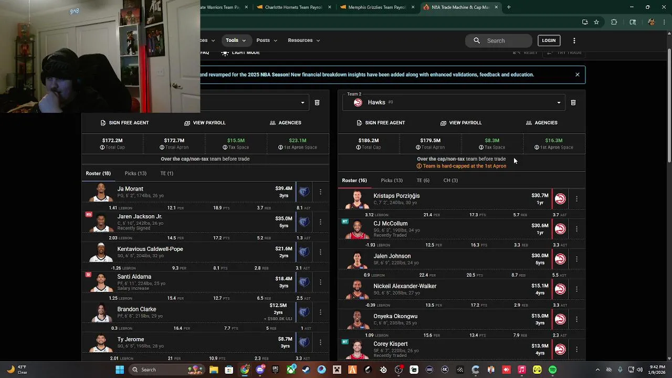Open the three-dot menu for Corey Kispert
Viewport: 672px width, 378px height.
576,349
